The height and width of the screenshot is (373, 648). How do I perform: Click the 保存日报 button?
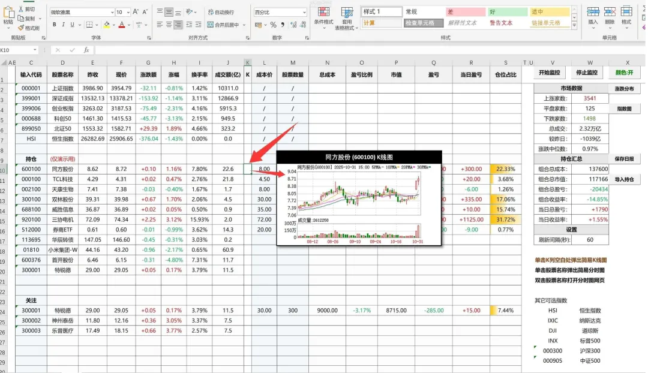point(624,159)
